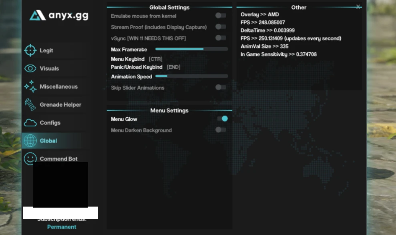This screenshot has height=235, width=396.
Task: Close the menu with the X button
Action: point(358,7)
